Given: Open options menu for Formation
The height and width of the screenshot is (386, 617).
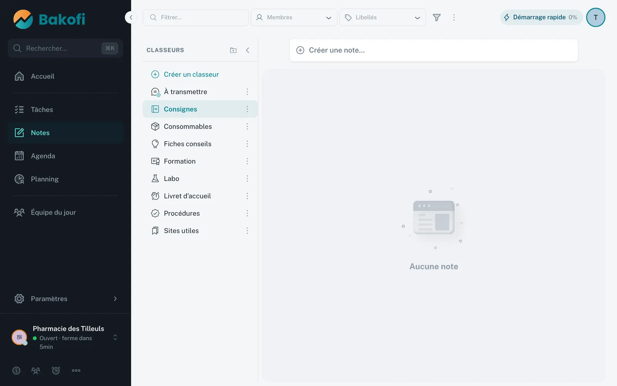Looking at the screenshot, I should pos(247,161).
